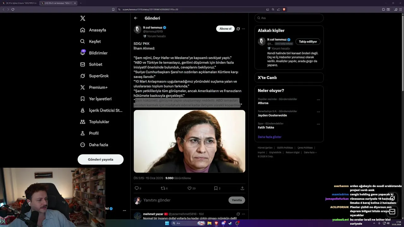The height and width of the screenshot is (227, 404).
Task: Open Steam from taskbar
Action: pos(230,223)
